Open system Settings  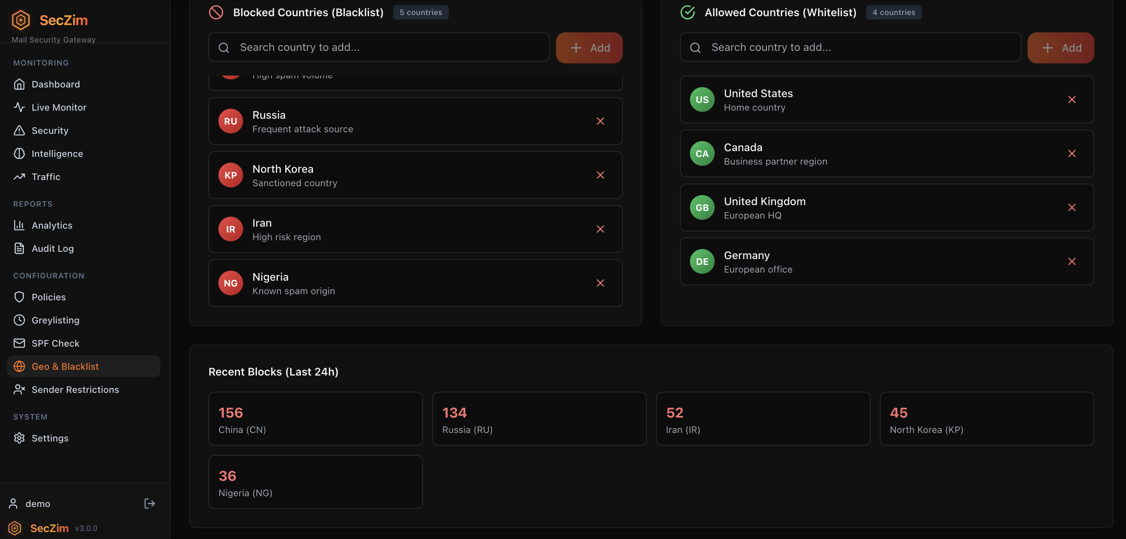click(x=50, y=438)
